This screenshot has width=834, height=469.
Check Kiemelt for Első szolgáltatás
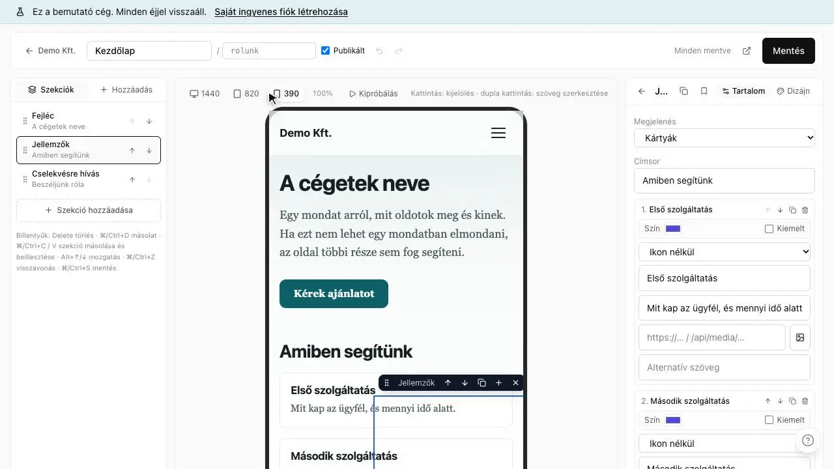[769, 229]
